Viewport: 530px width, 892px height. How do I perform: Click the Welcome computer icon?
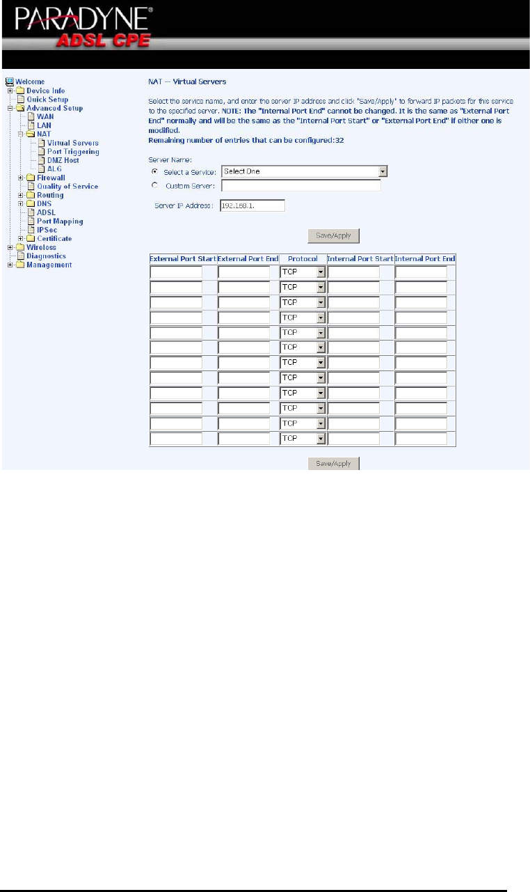pos(10,81)
